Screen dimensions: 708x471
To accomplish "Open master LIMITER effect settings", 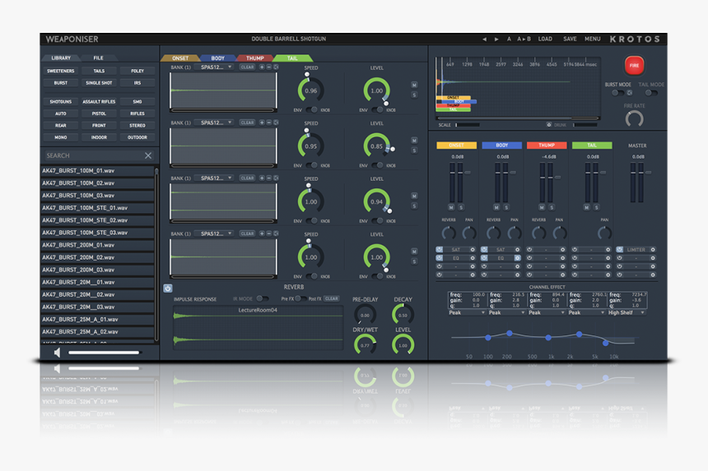I will point(653,250).
